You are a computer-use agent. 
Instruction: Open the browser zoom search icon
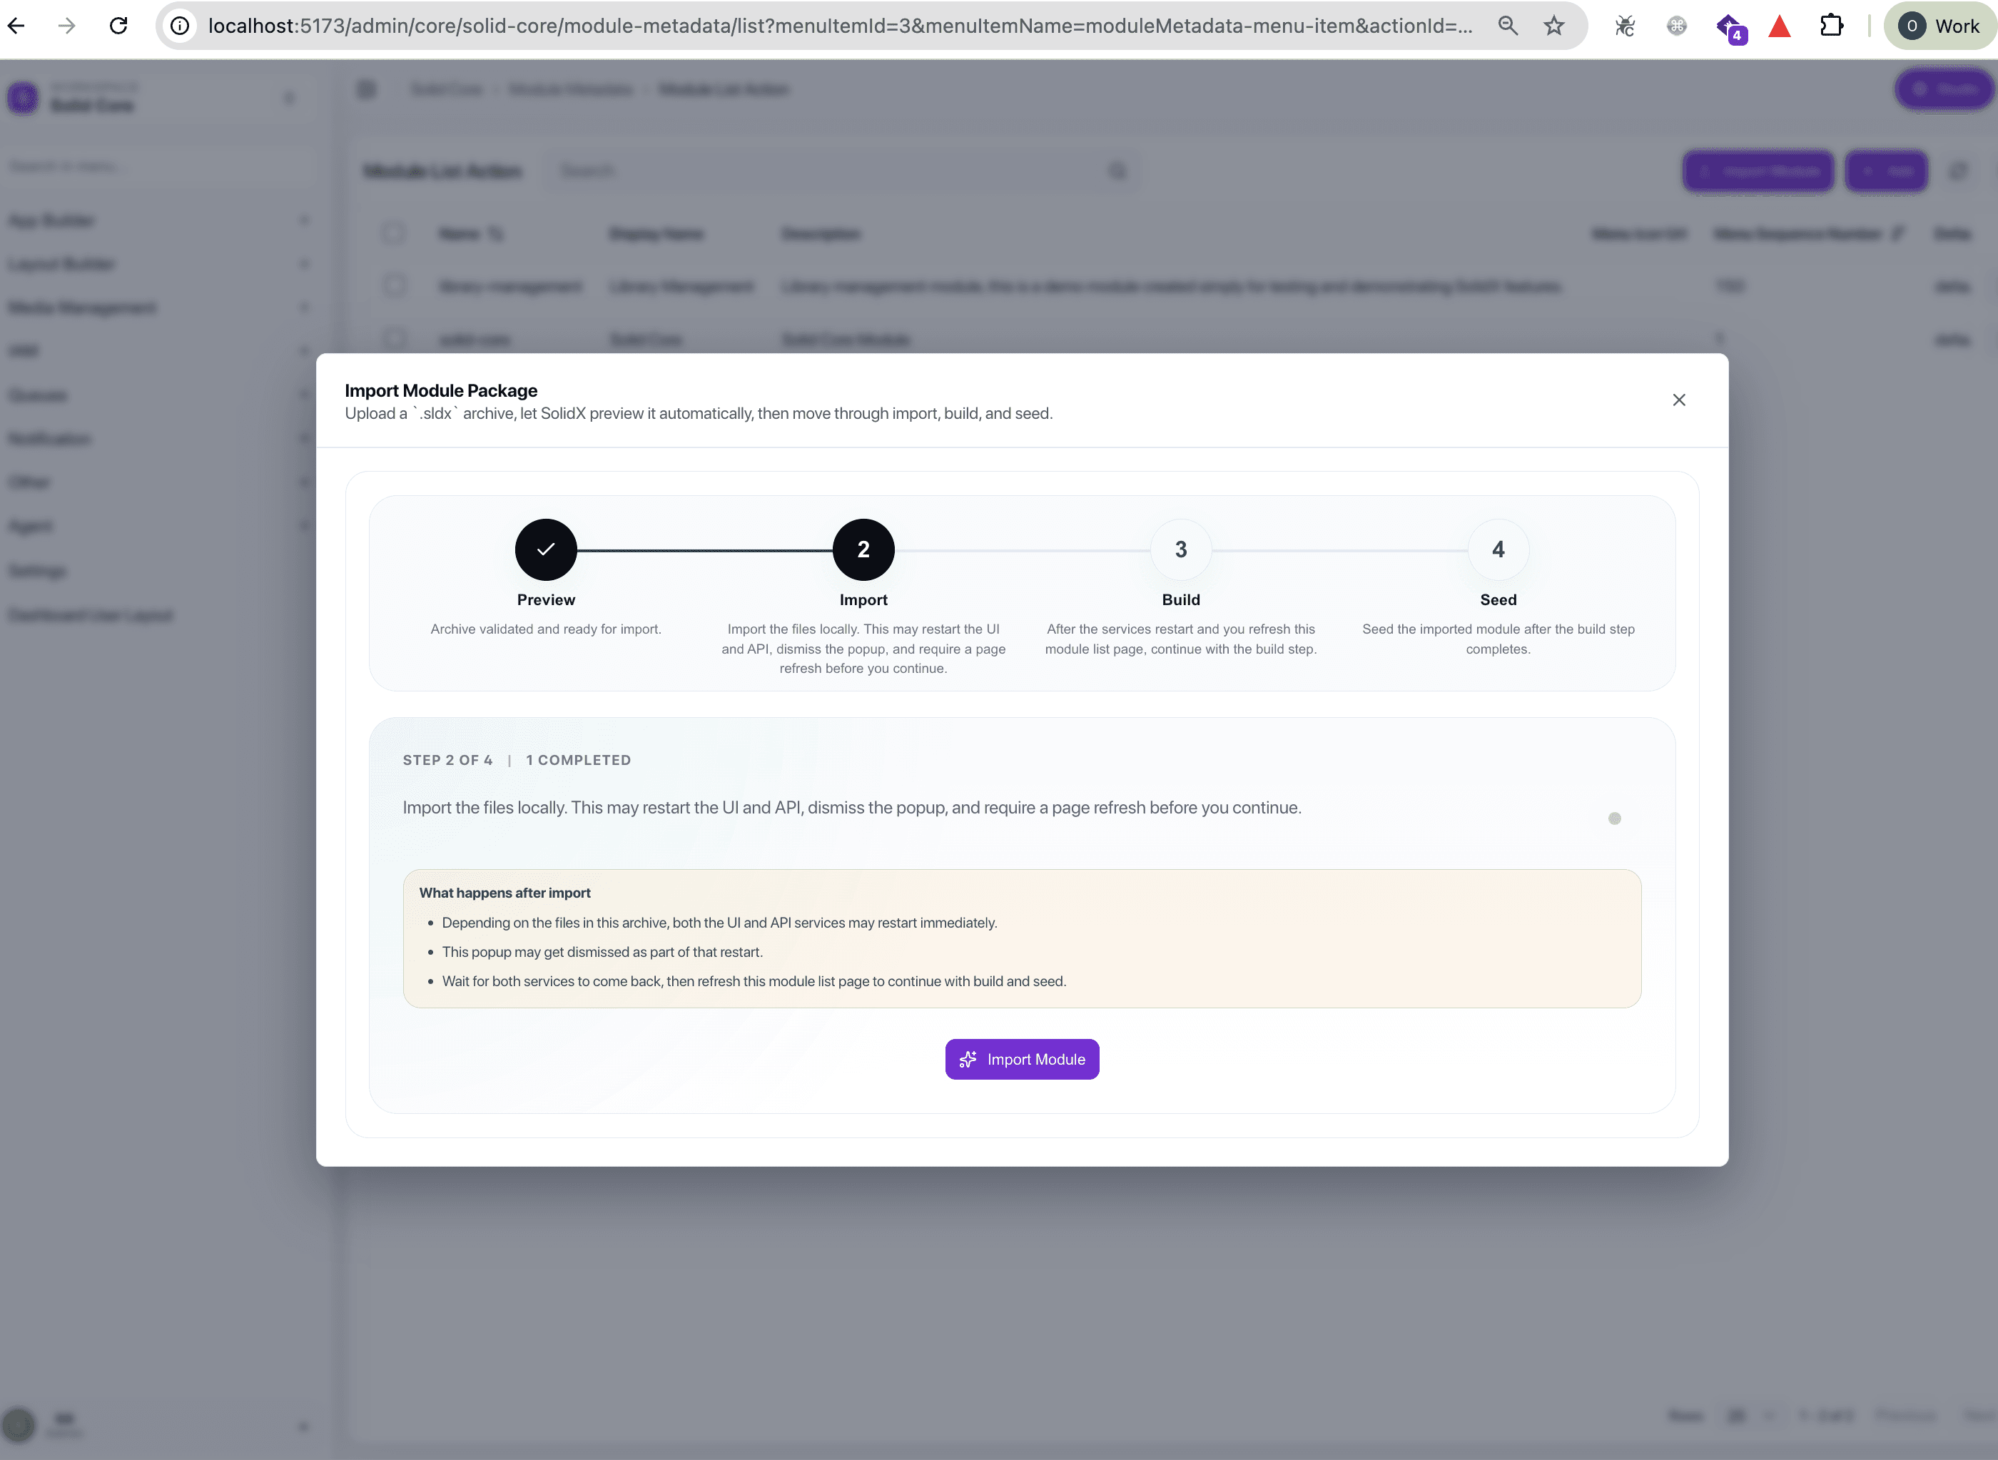(1508, 26)
